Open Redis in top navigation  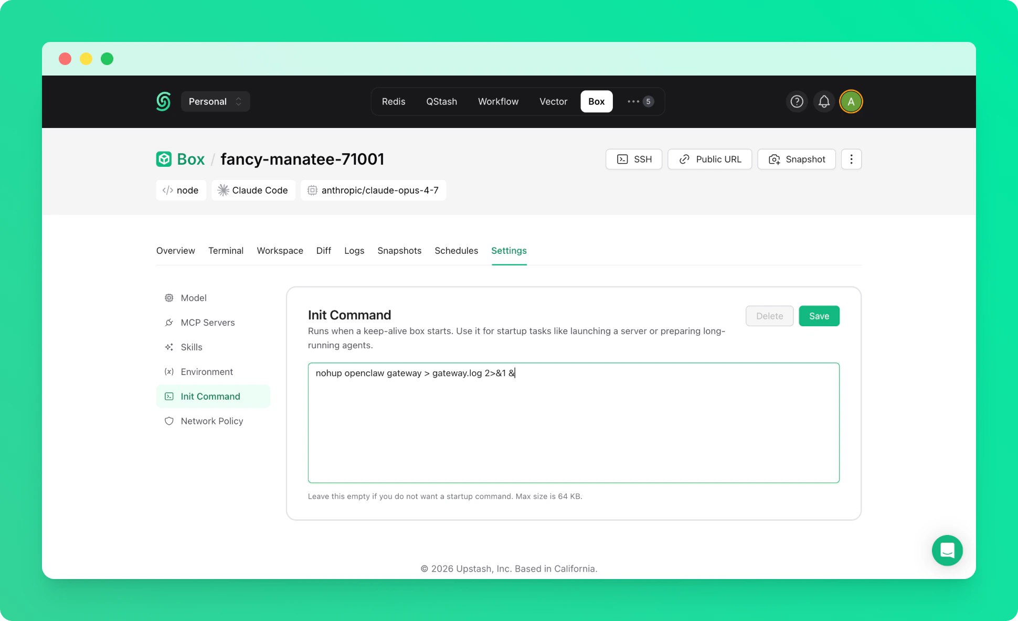coord(394,102)
